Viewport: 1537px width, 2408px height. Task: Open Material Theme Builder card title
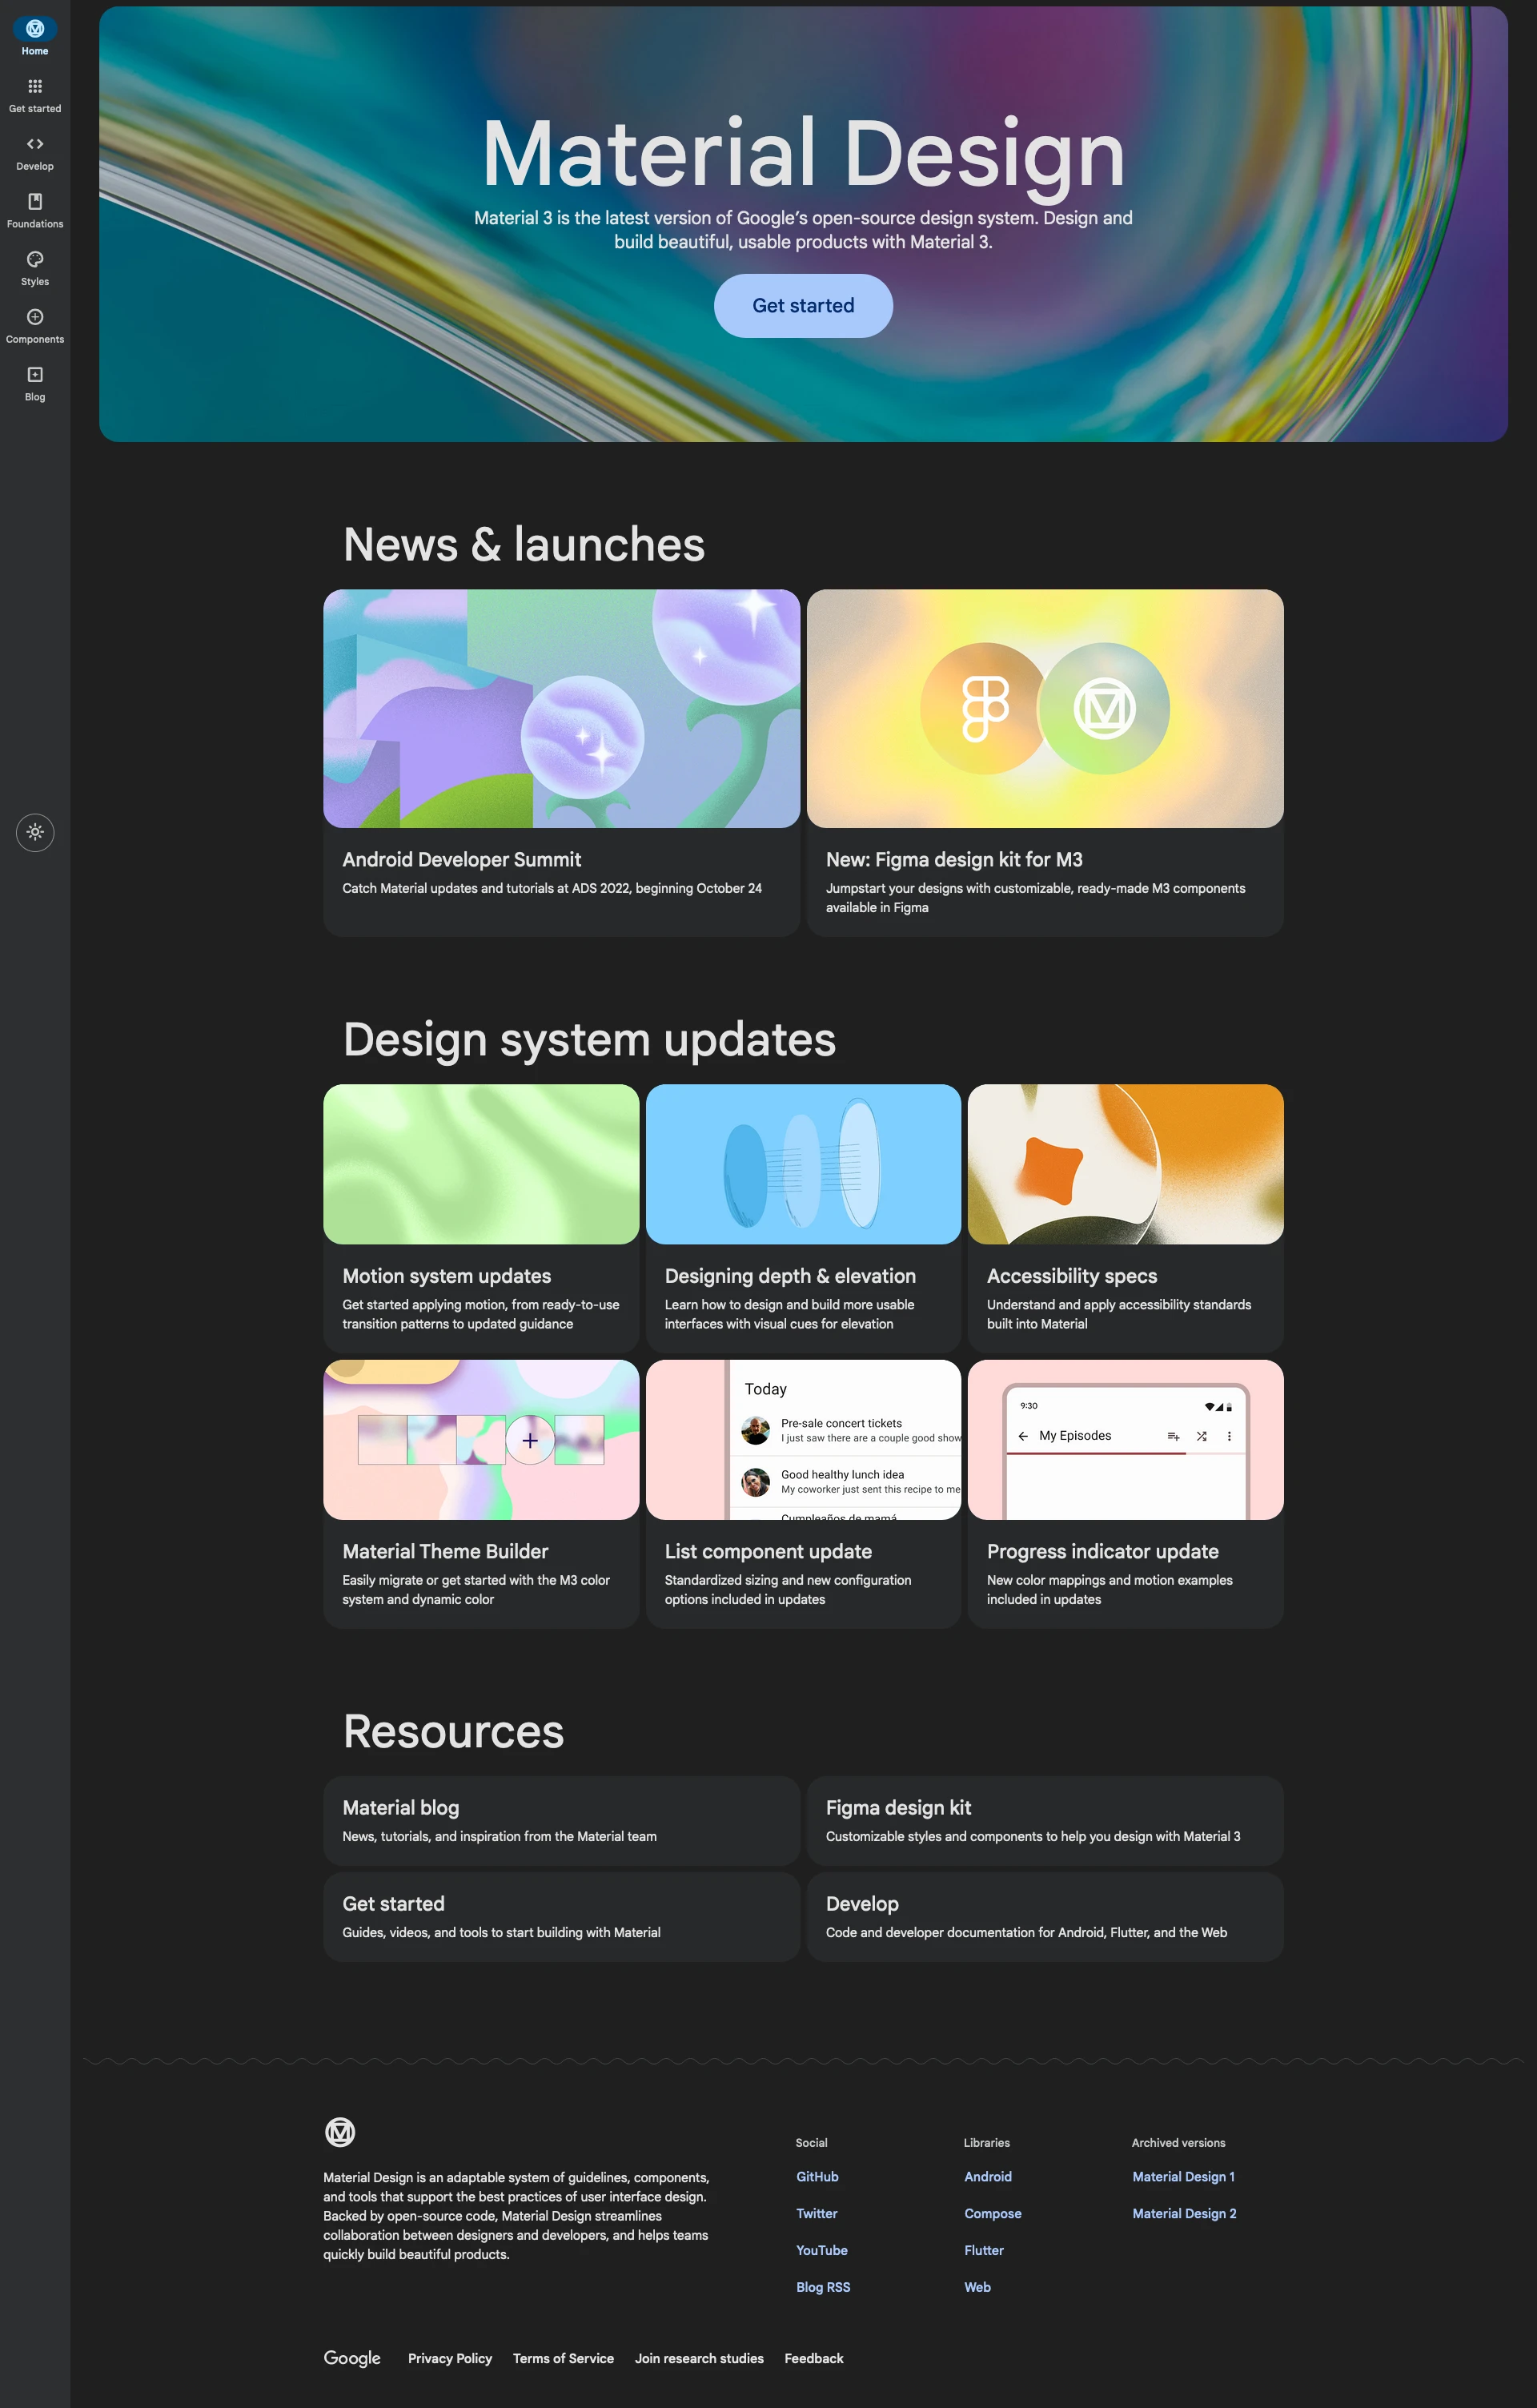tap(445, 1551)
